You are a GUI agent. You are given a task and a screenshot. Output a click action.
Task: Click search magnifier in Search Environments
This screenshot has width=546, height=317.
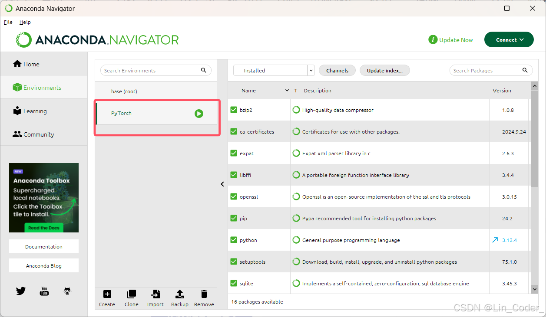tap(204, 70)
